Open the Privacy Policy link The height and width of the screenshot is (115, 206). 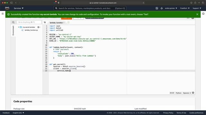click(x=168, y=113)
